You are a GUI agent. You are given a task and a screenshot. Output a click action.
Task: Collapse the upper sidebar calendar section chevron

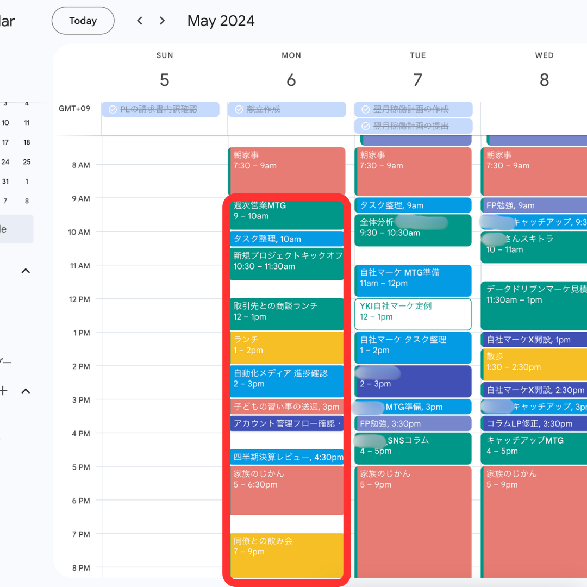click(26, 271)
